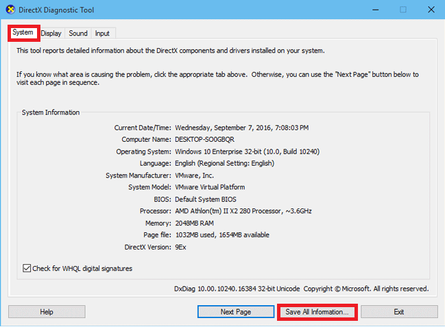This screenshot has width=445, height=327.
Task: Select the computer name DESKTOP-SO0GBQR
Action: [x=204, y=139]
